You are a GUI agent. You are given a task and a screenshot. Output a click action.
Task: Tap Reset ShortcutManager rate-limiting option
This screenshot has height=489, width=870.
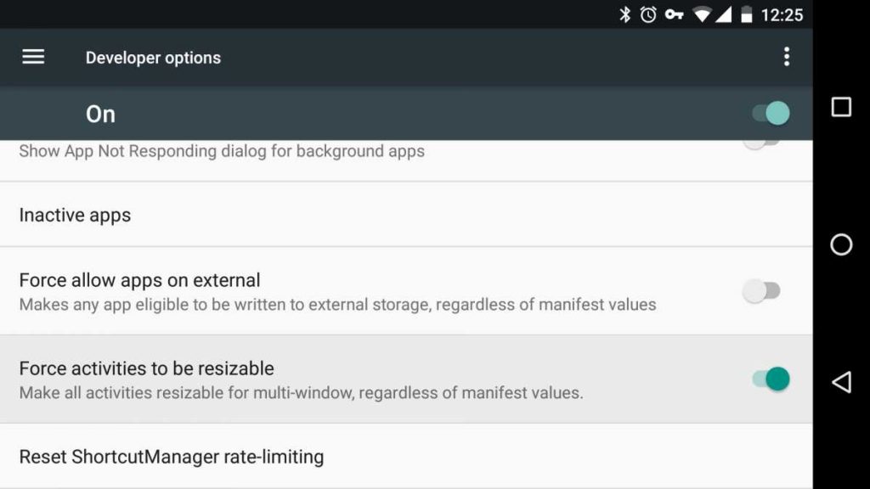(171, 457)
